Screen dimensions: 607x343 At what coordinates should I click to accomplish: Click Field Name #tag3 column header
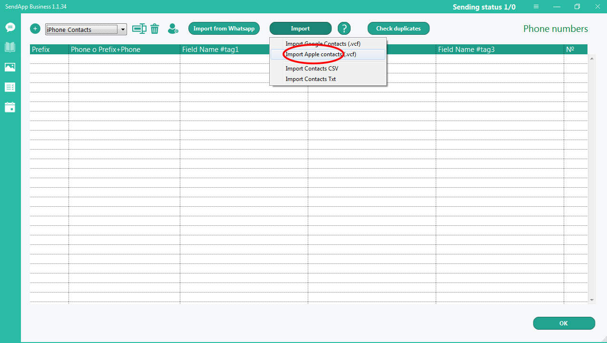[x=500, y=50]
